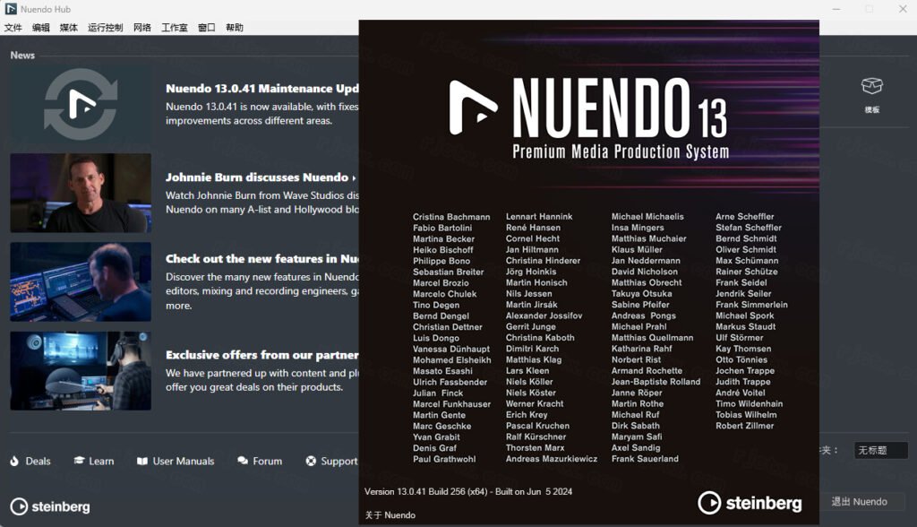Open Check out the new features headline

pos(262,258)
